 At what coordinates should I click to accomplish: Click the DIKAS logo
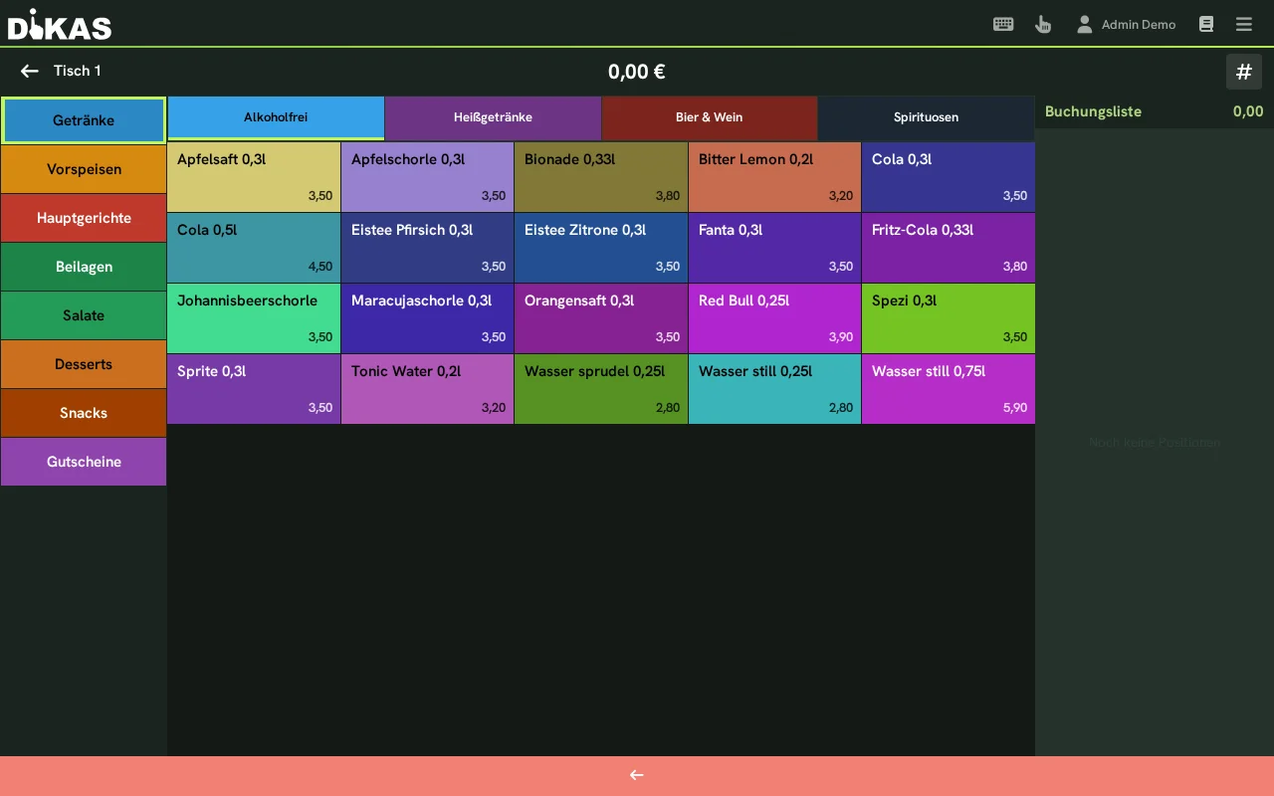(60, 24)
